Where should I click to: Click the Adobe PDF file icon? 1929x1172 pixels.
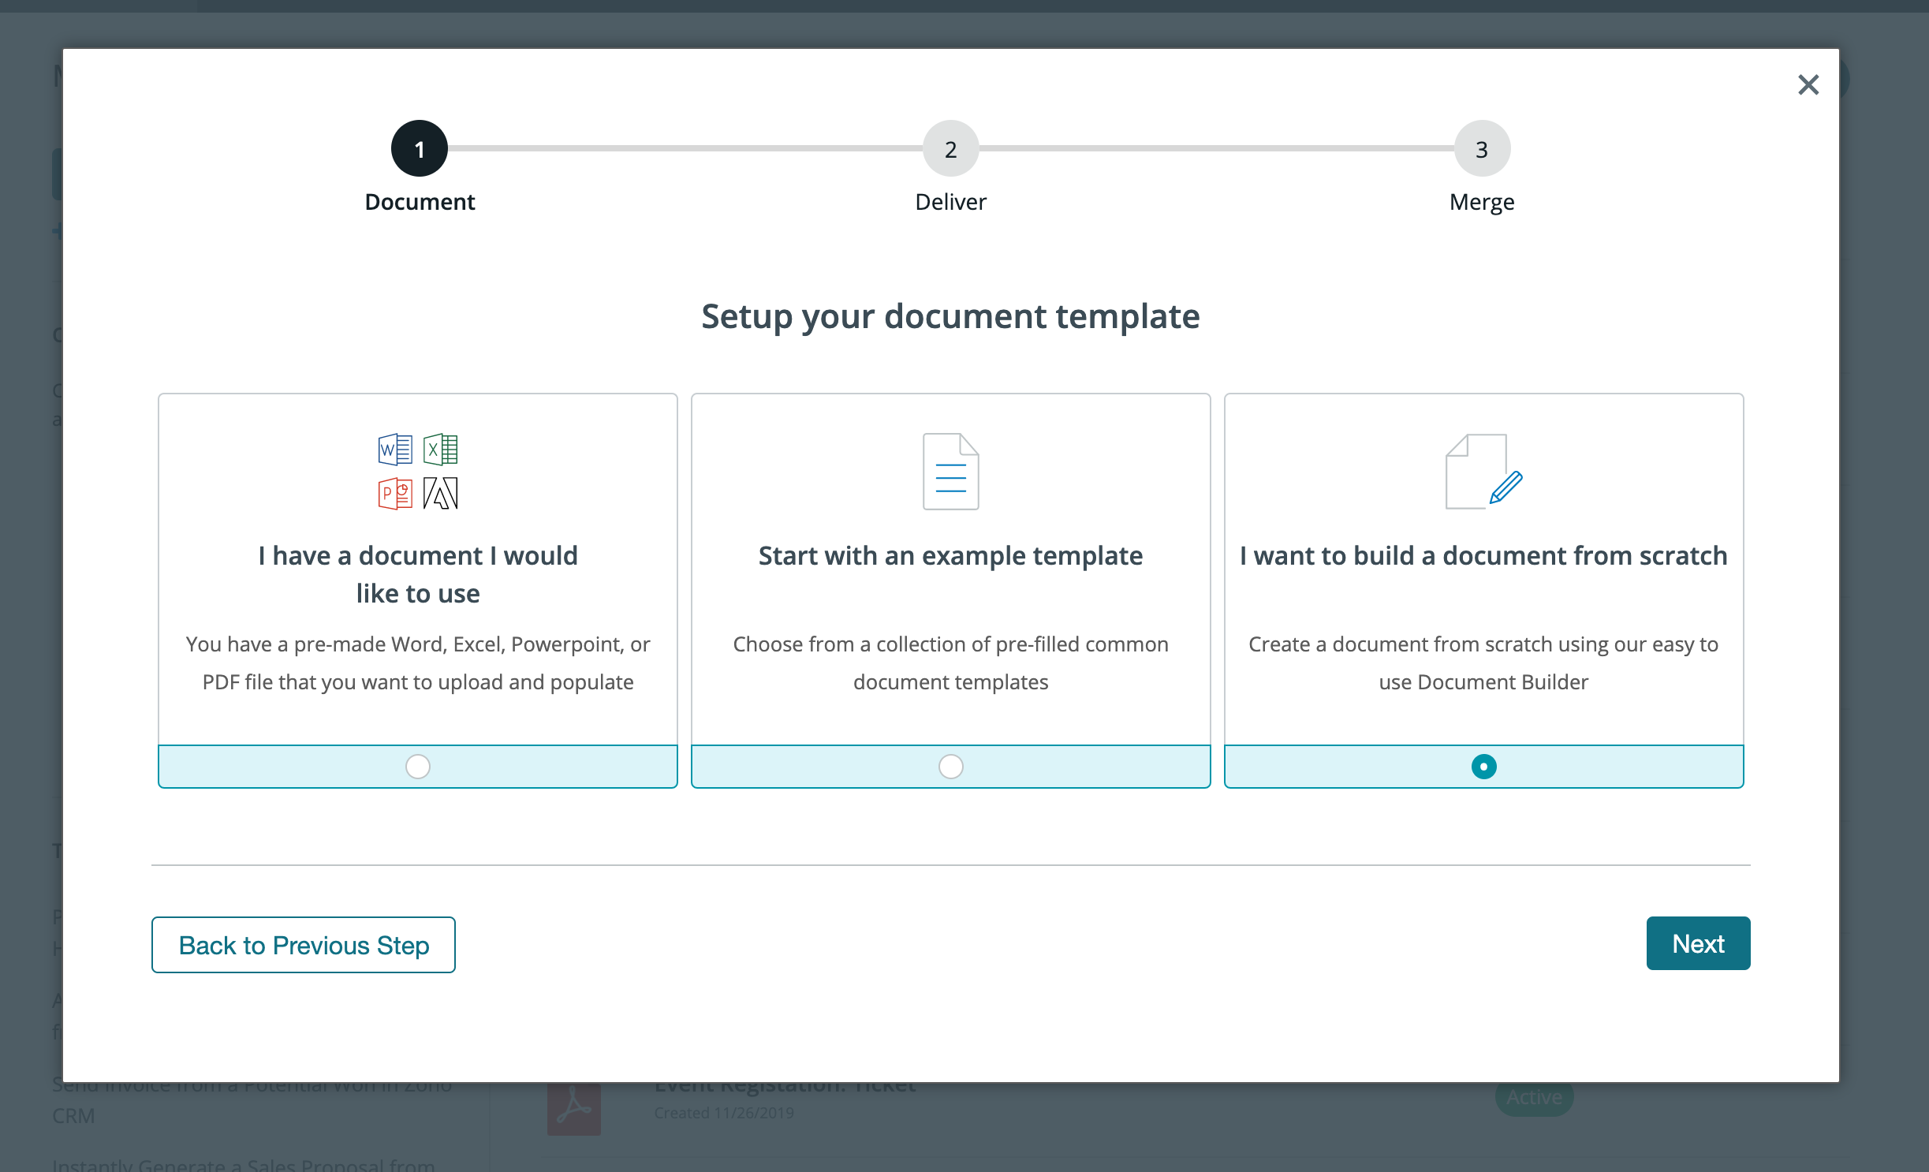click(x=441, y=494)
